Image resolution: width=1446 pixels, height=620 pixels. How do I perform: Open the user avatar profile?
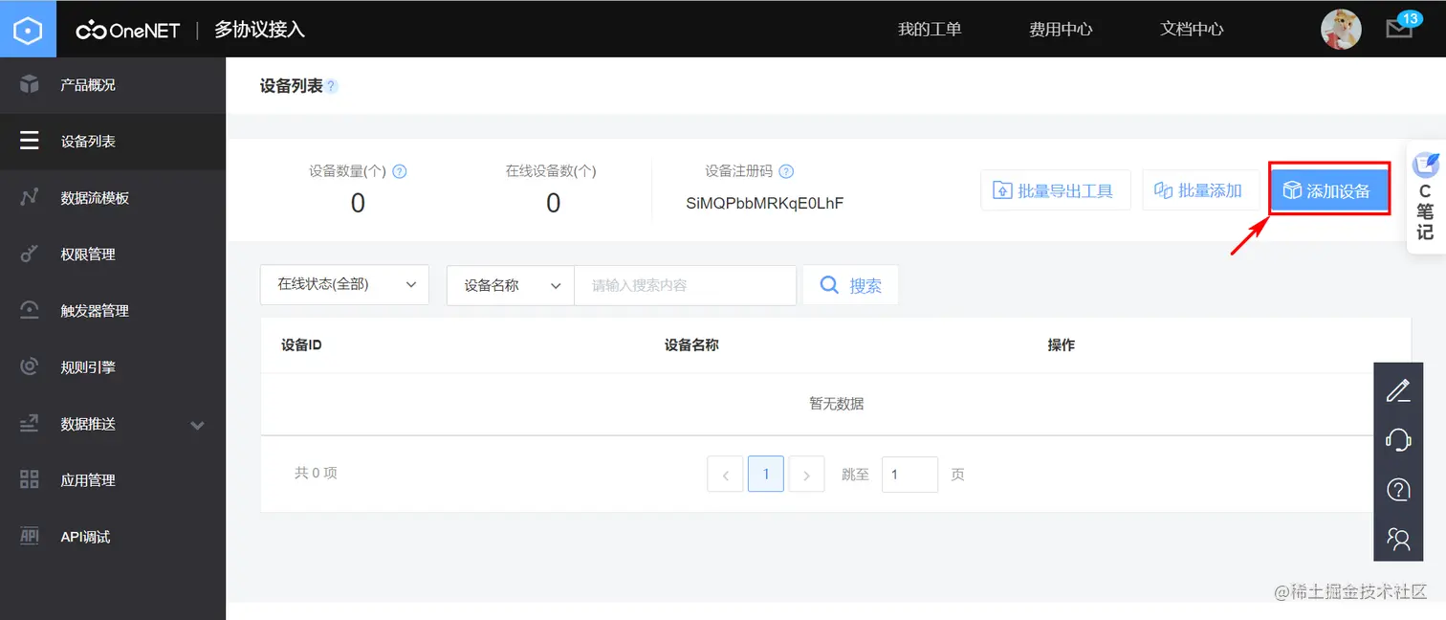click(1341, 30)
